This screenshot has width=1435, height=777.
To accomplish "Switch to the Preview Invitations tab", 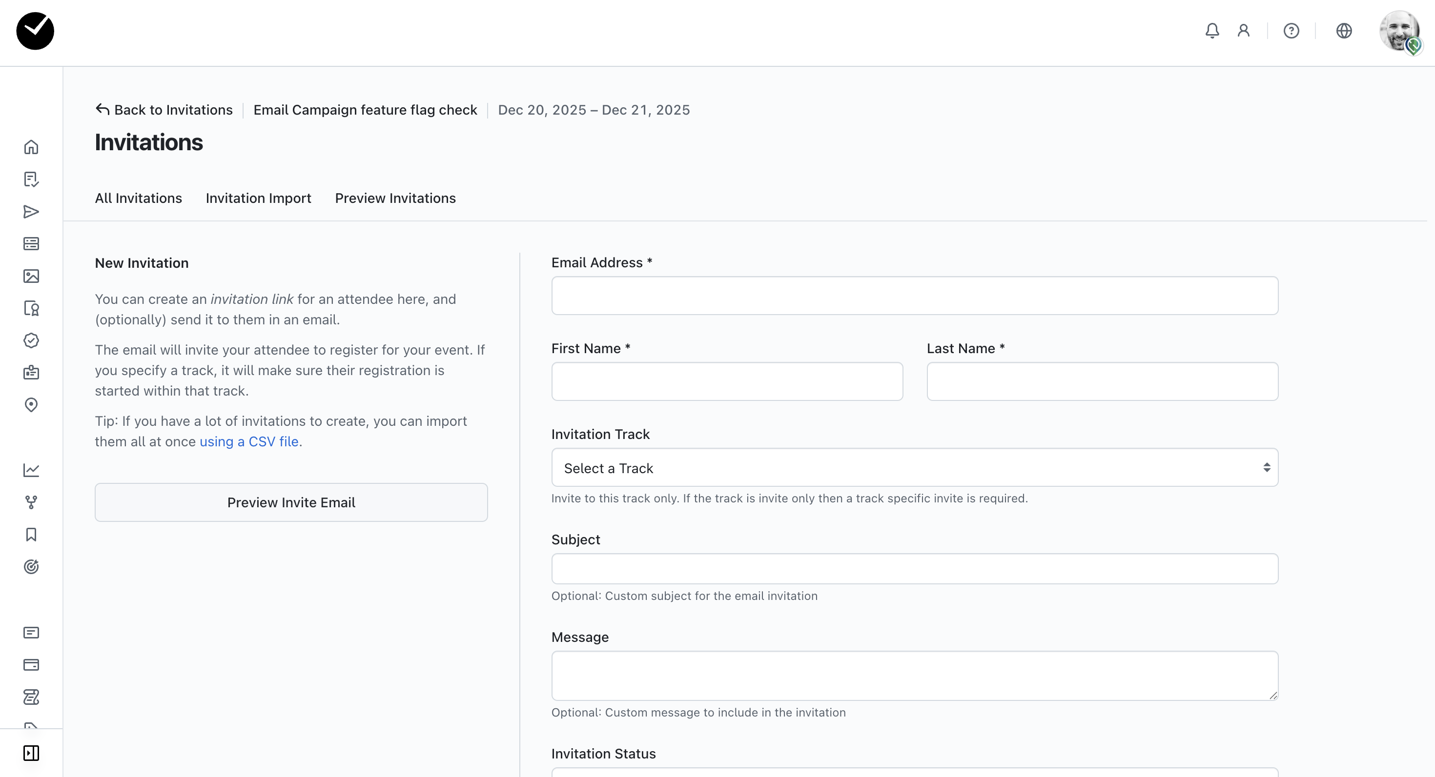I will click(x=395, y=198).
